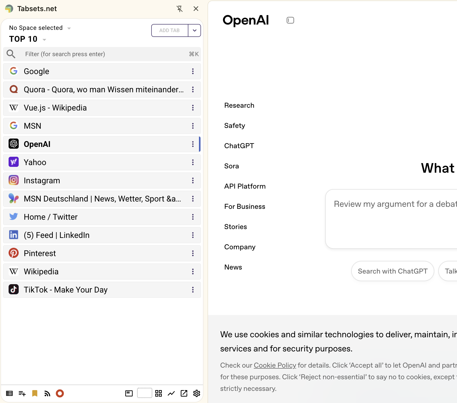Open ChatGPT in the OpenAI menu
This screenshot has width=457, height=403.
pyautogui.click(x=239, y=146)
